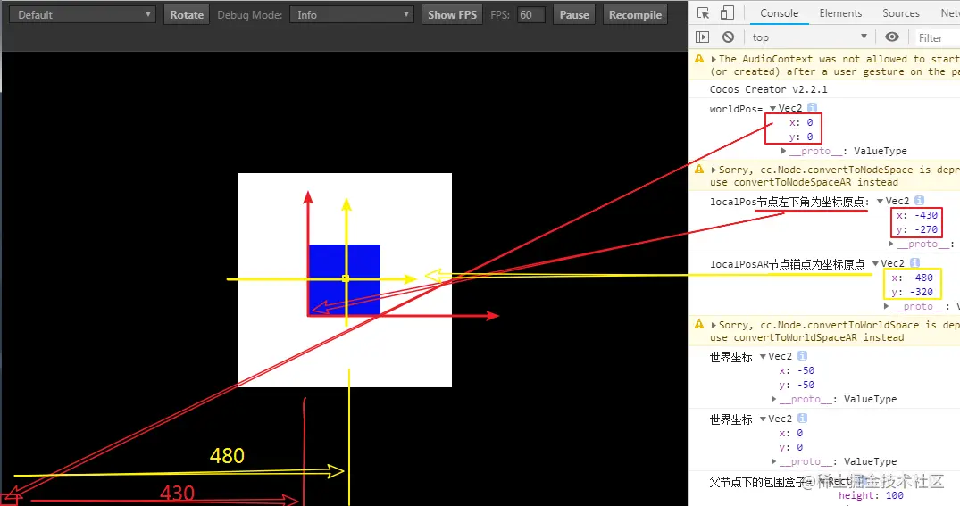Click the height: 100 value
This screenshot has height=506, width=960.
coord(872,495)
